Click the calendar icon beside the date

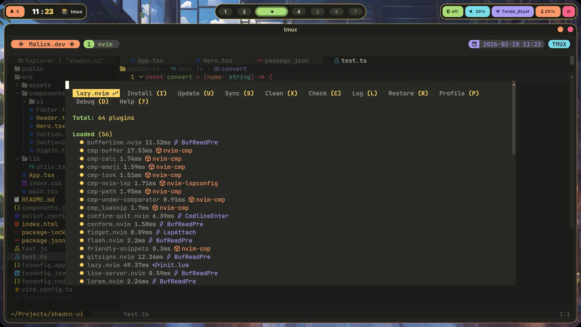[474, 44]
